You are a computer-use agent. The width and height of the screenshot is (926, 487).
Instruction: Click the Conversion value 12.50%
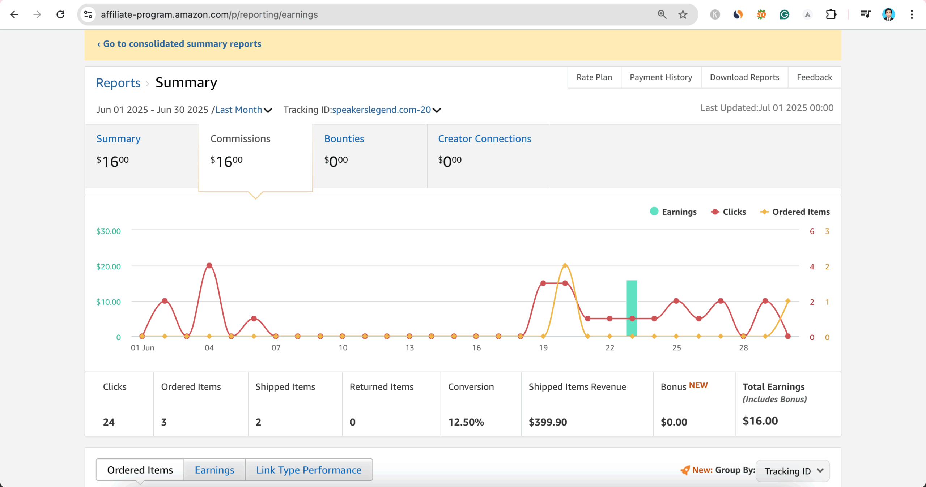coord(466,422)
